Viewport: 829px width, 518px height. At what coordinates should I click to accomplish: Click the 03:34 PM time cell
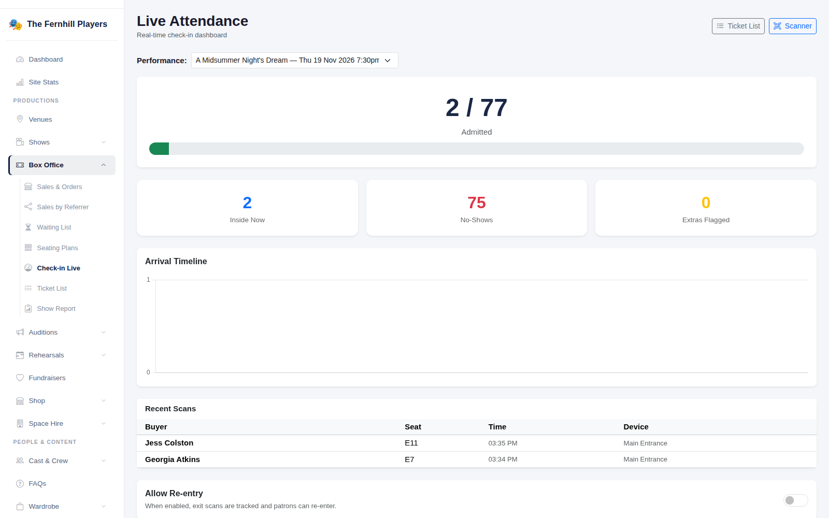(x=503, y=459)
